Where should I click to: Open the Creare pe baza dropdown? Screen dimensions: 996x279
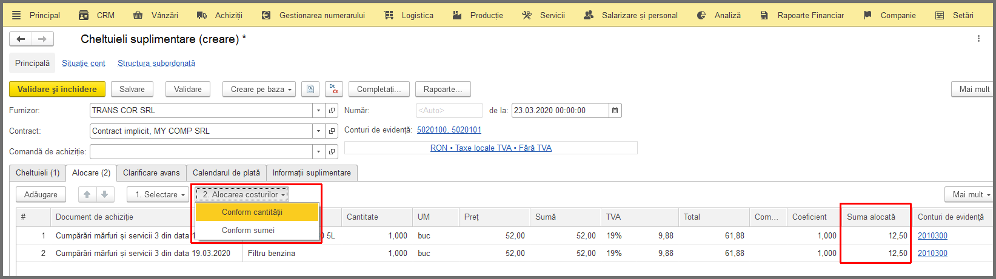(259, 89)
